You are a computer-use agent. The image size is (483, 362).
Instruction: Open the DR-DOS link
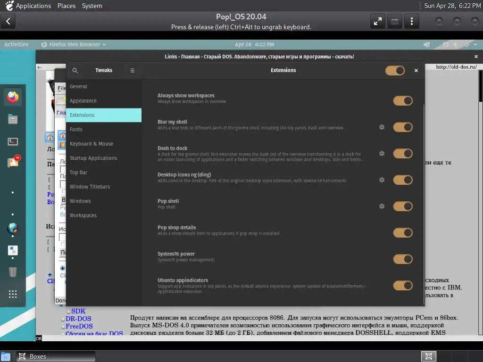pos(78,319)
